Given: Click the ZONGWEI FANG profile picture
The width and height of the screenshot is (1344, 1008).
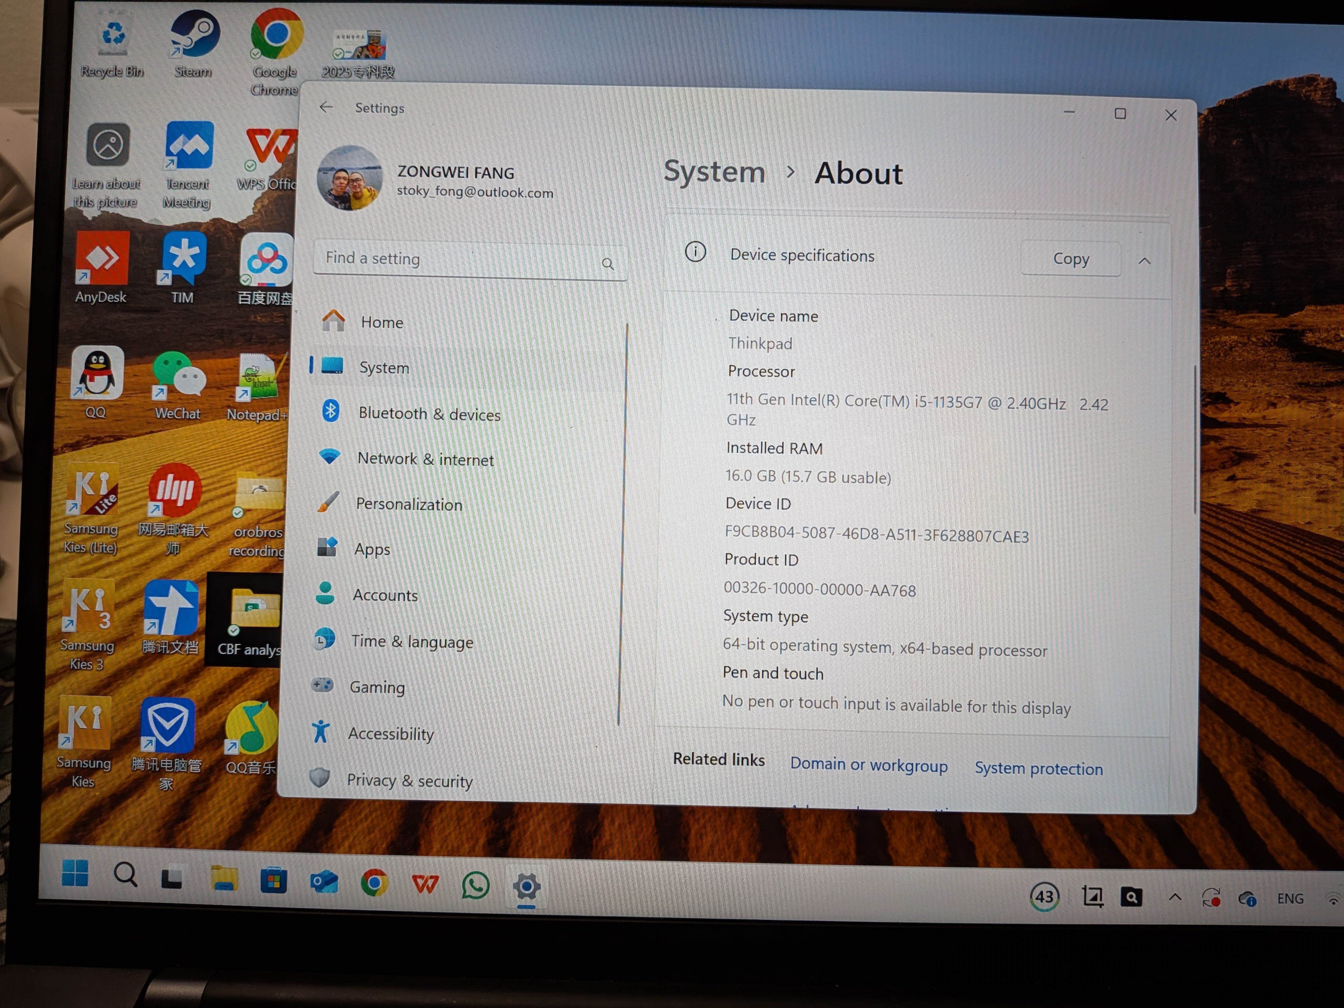Looking at the screenshot, I should (x=350, y=178).
